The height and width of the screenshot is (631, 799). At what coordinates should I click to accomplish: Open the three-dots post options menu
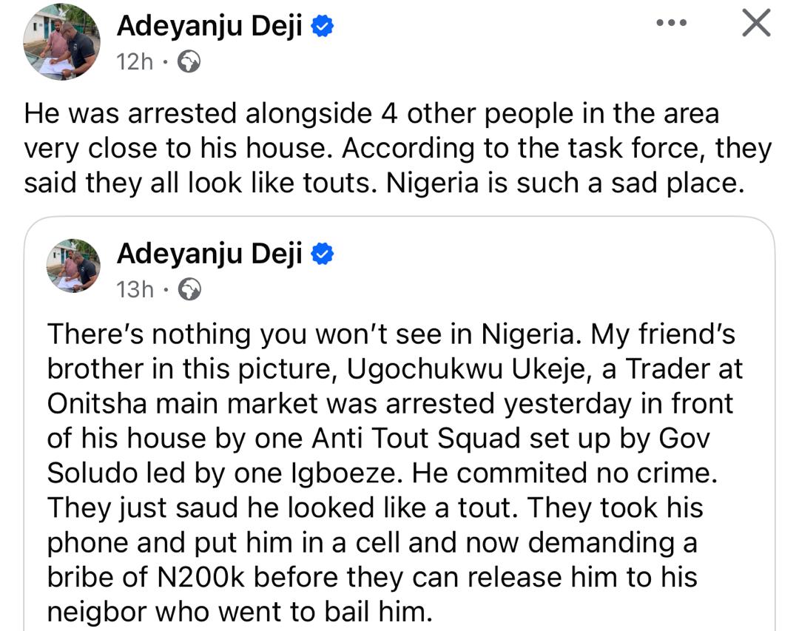click(671, 23)
